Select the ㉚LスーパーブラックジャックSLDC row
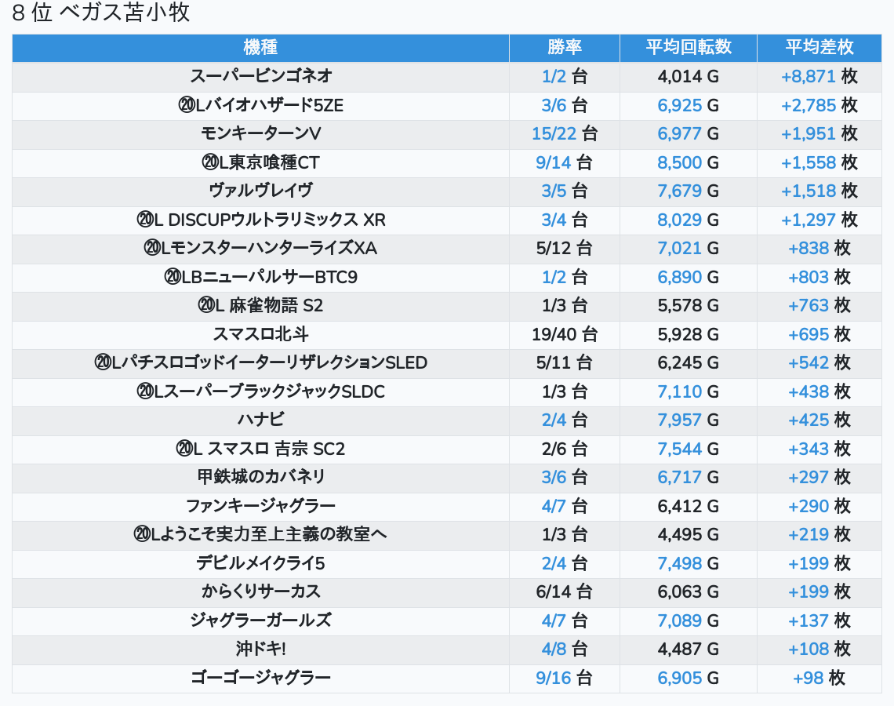 (447, 391)
